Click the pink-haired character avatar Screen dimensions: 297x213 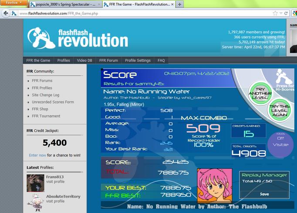point(215,186)
